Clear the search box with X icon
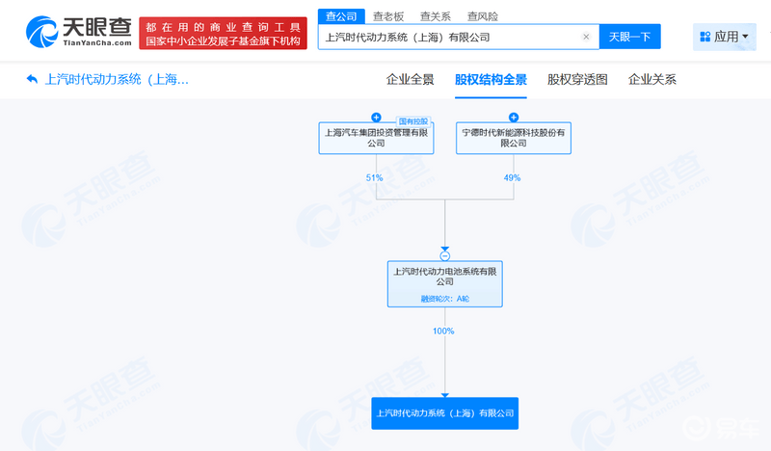Image resolution: width=771 pixels, height=451 pixels. tap(586, 38)
